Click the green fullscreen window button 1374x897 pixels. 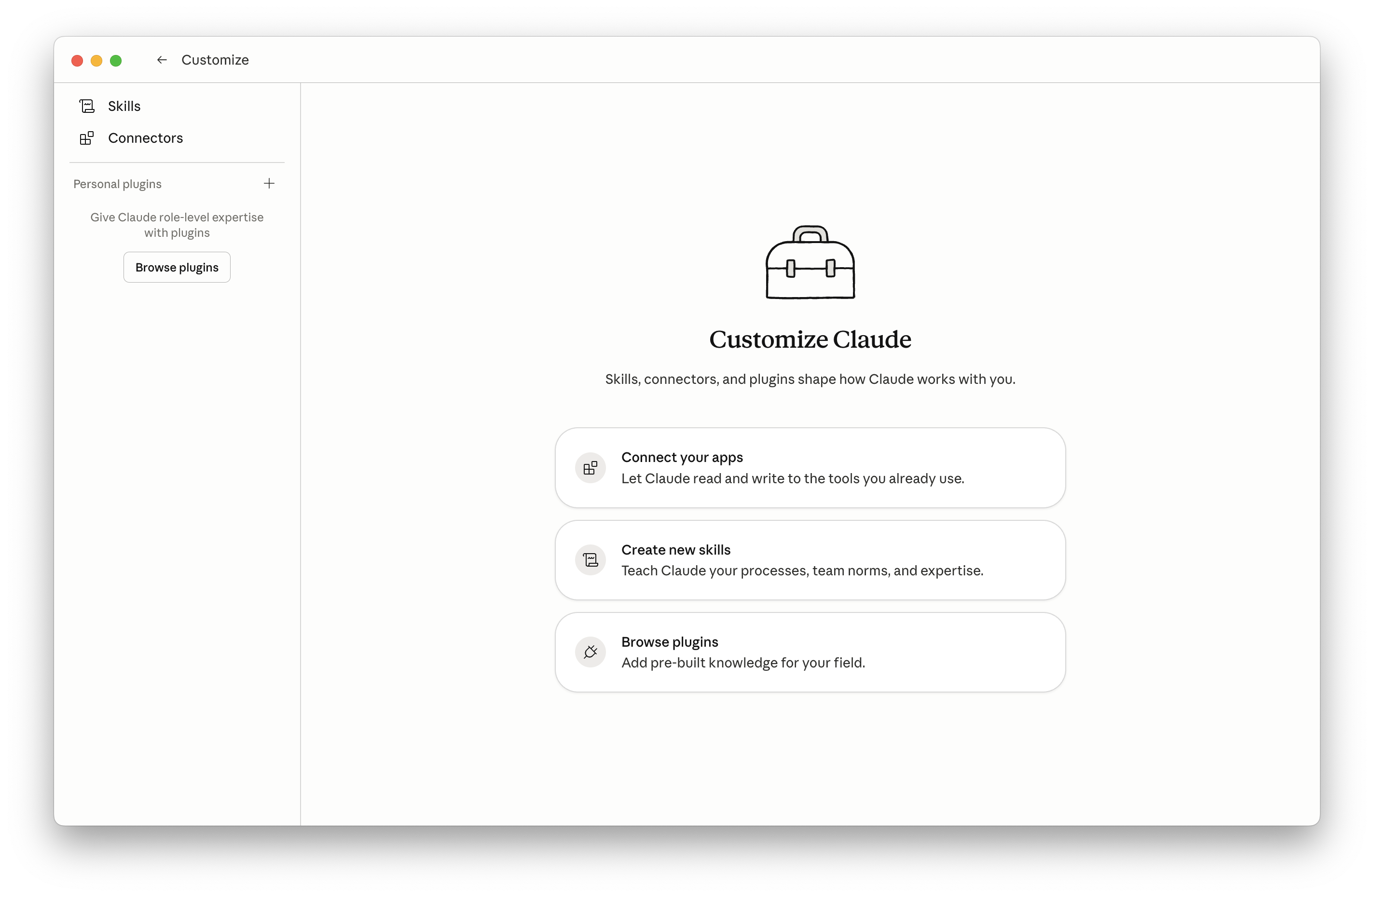coord(115,61)
